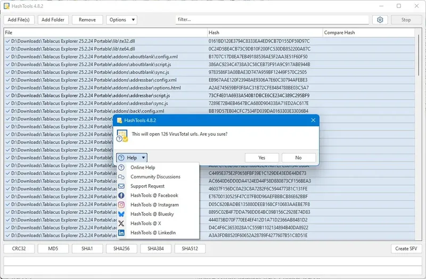Toggle checkmark for addressbar\options.html row

pyautogui.click(x=7, y=88)
